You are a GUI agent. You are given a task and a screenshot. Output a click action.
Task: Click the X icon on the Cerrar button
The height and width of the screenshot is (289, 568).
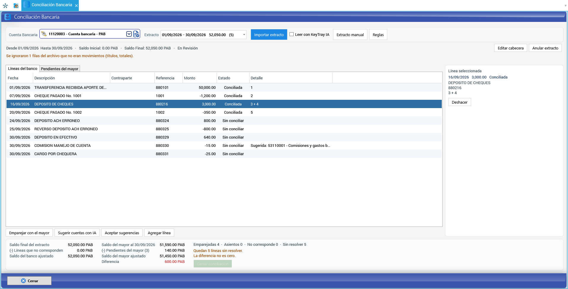(x=23, y=281)
